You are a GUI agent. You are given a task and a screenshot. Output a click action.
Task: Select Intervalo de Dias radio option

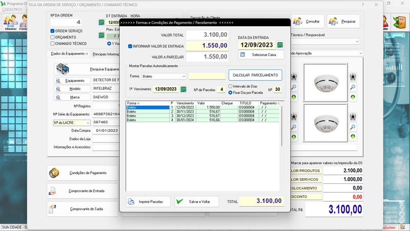tap(231, 86)
